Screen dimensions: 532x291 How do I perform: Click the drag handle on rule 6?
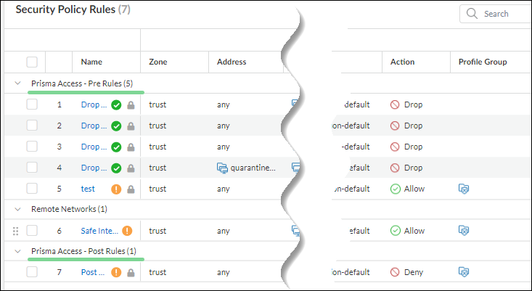point(15,231)
